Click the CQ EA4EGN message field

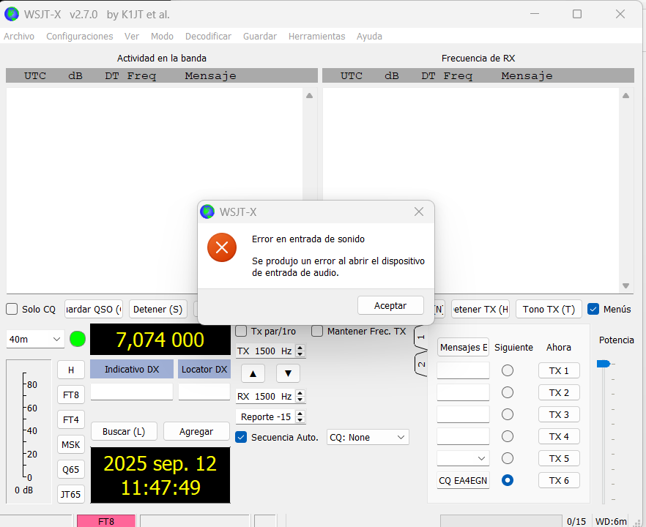[463, 480]
